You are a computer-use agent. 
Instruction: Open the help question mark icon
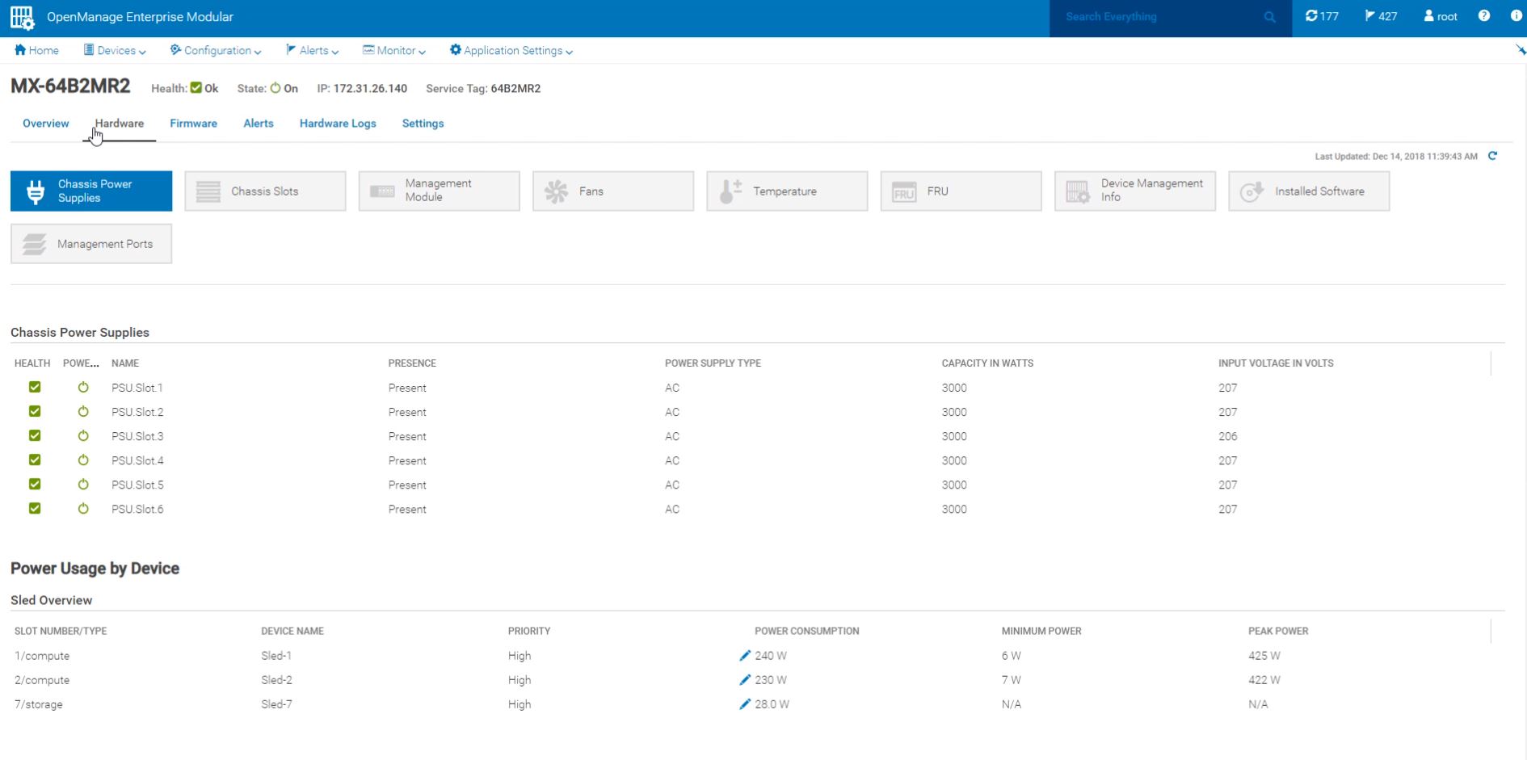coord(1484,16)
